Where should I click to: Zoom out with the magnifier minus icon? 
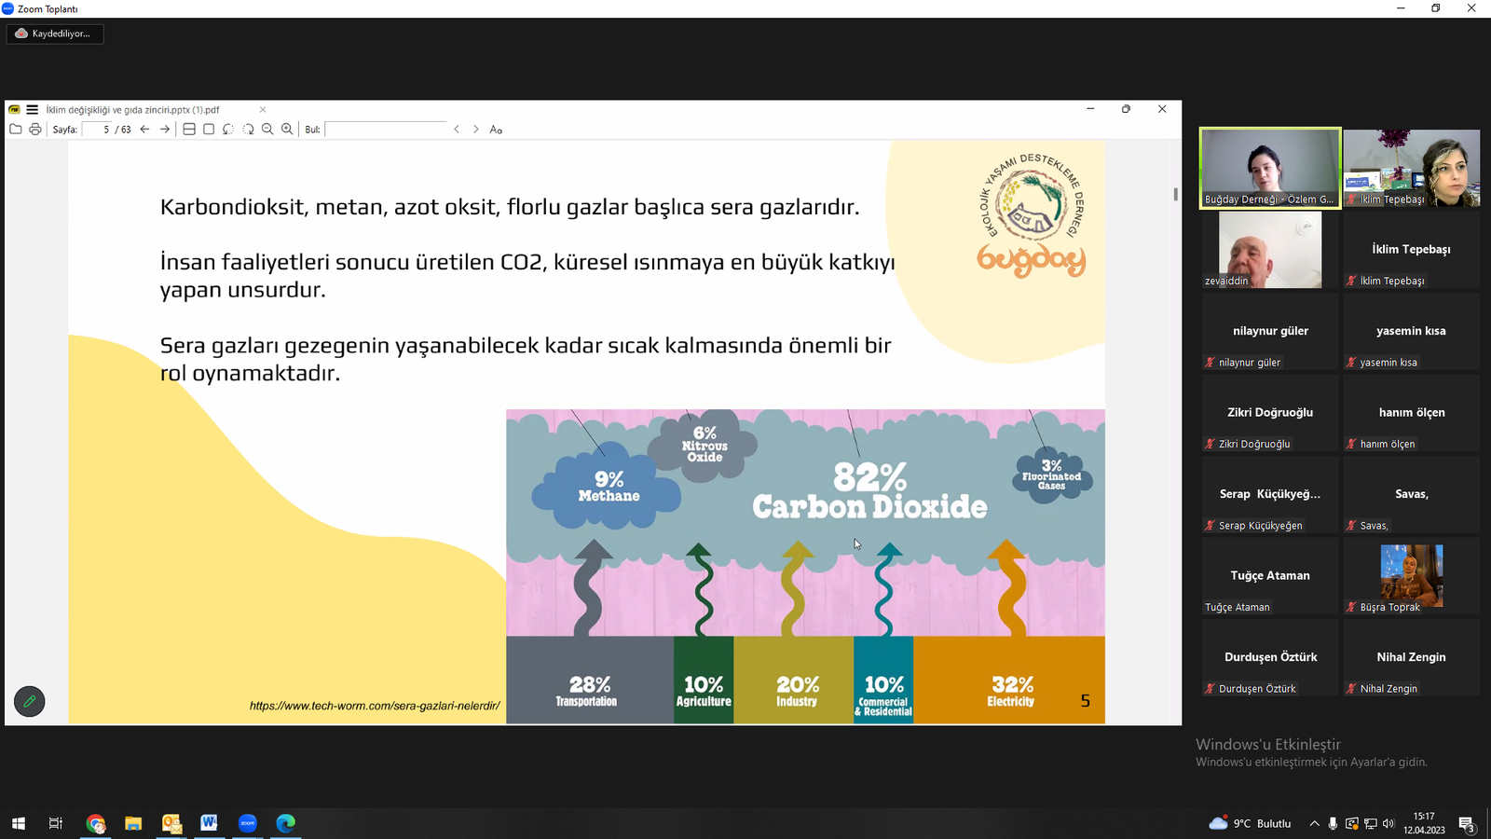[x=267, y=130]
